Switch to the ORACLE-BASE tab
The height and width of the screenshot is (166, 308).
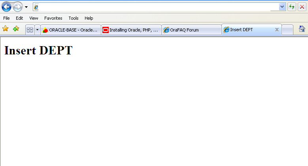70,30
